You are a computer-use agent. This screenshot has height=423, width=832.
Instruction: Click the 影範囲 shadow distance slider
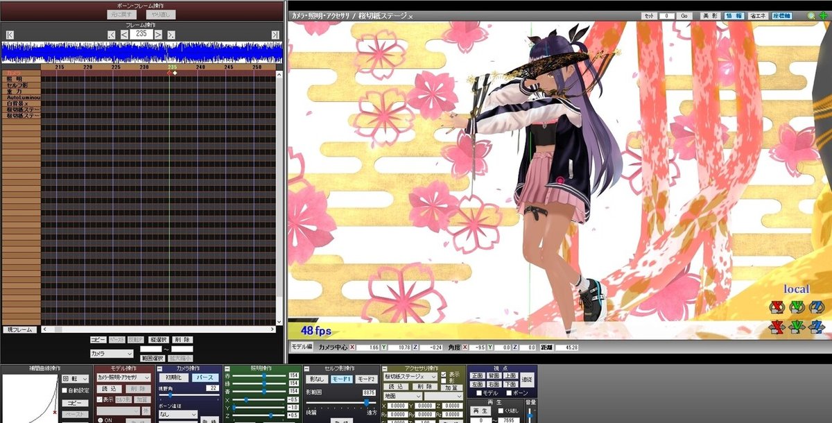pos(341,403)
